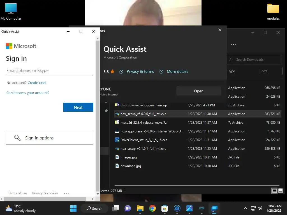
Task: Open the weather widget 11°C Mostly cloudy
Action: (20, 208)
